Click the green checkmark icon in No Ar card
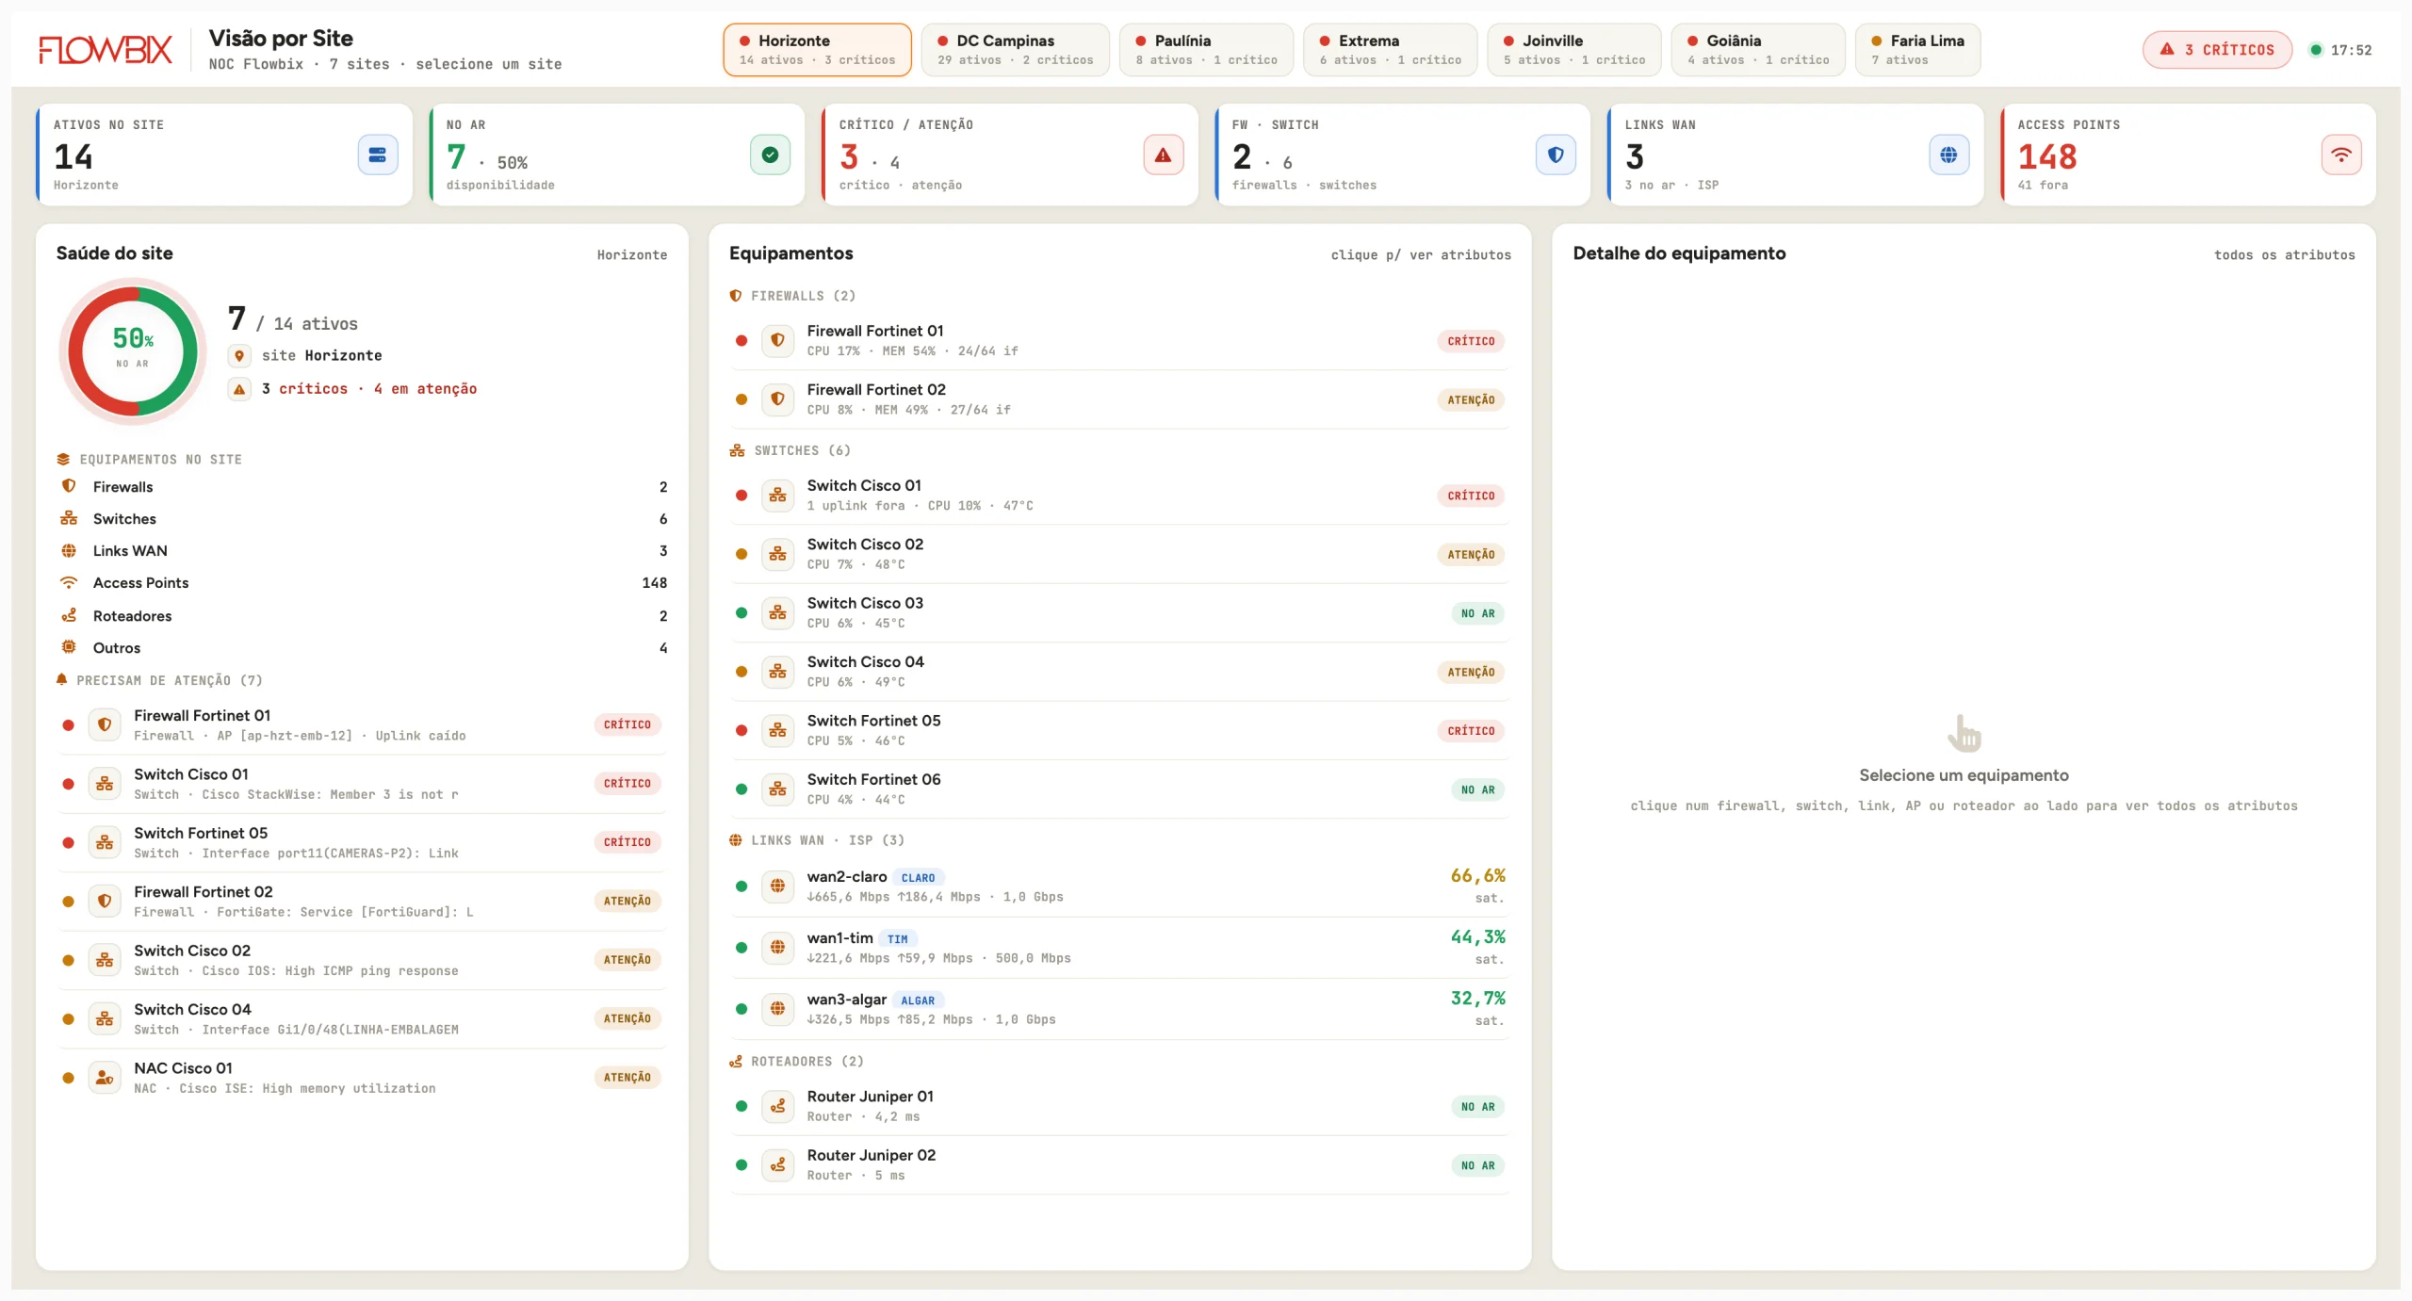 point(770,155)
